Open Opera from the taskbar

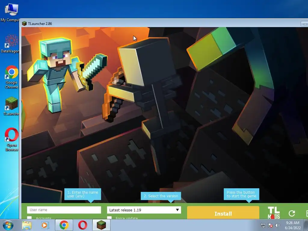pyautogui.click(x=83, y=225)
